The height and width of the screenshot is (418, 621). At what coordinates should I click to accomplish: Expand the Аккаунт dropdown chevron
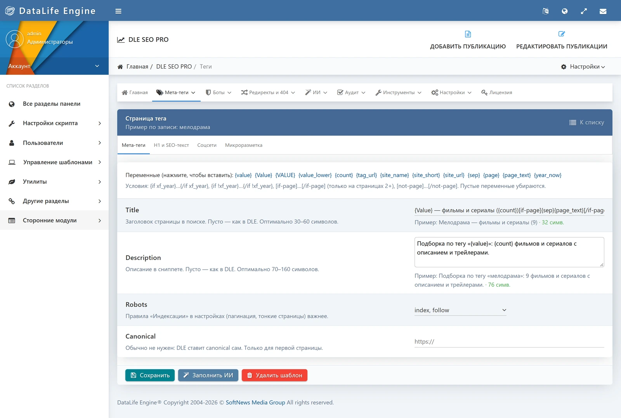click(x=97, y=66)
